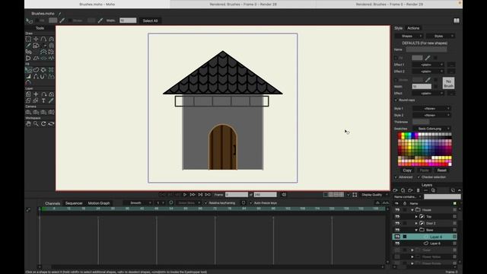Select the Eyedropper tool in Layer section
487x274 pixels.
click(51, 100)
